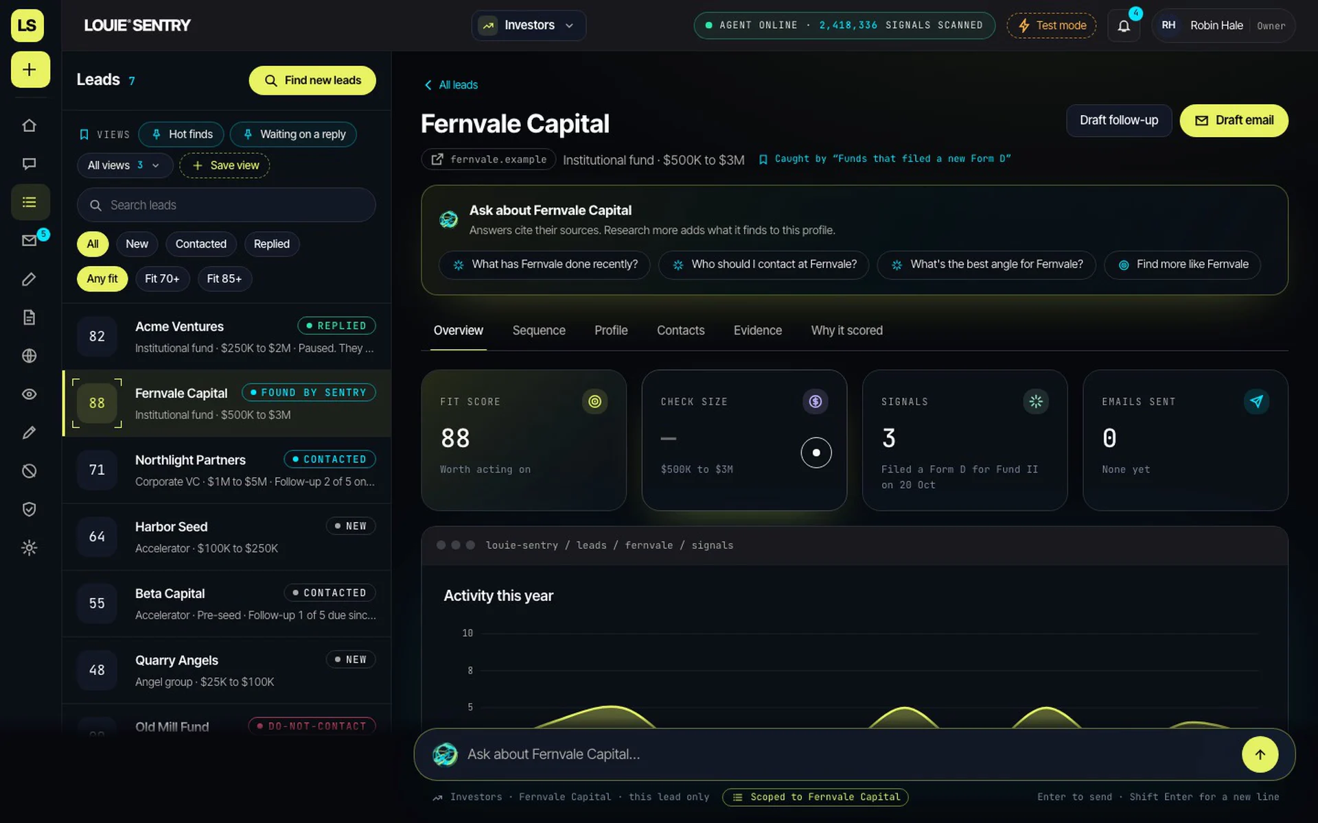The height and width of the screenshot is (823, 1318).
Task: Open the eye watch icon in sidebar
Action: tap(29, 394)
